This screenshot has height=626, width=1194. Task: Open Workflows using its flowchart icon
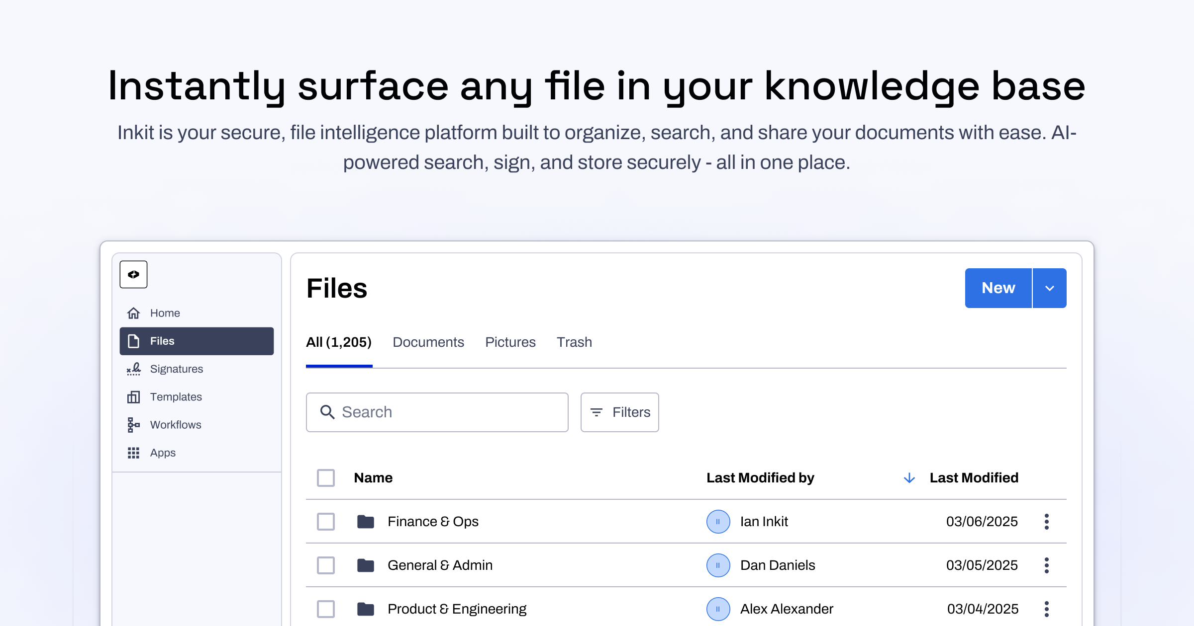tap(133, 425)
